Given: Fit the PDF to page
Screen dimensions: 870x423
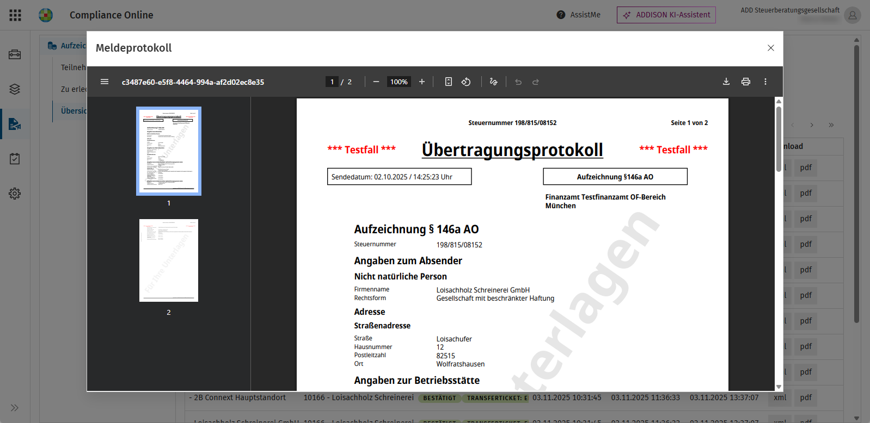Looking at the screenshot, I should click(449, 82).
